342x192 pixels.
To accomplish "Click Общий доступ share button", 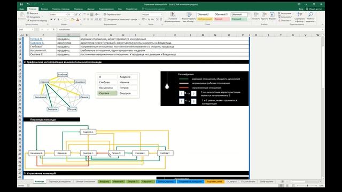I will pyautogui.click(x=314, y=9).
